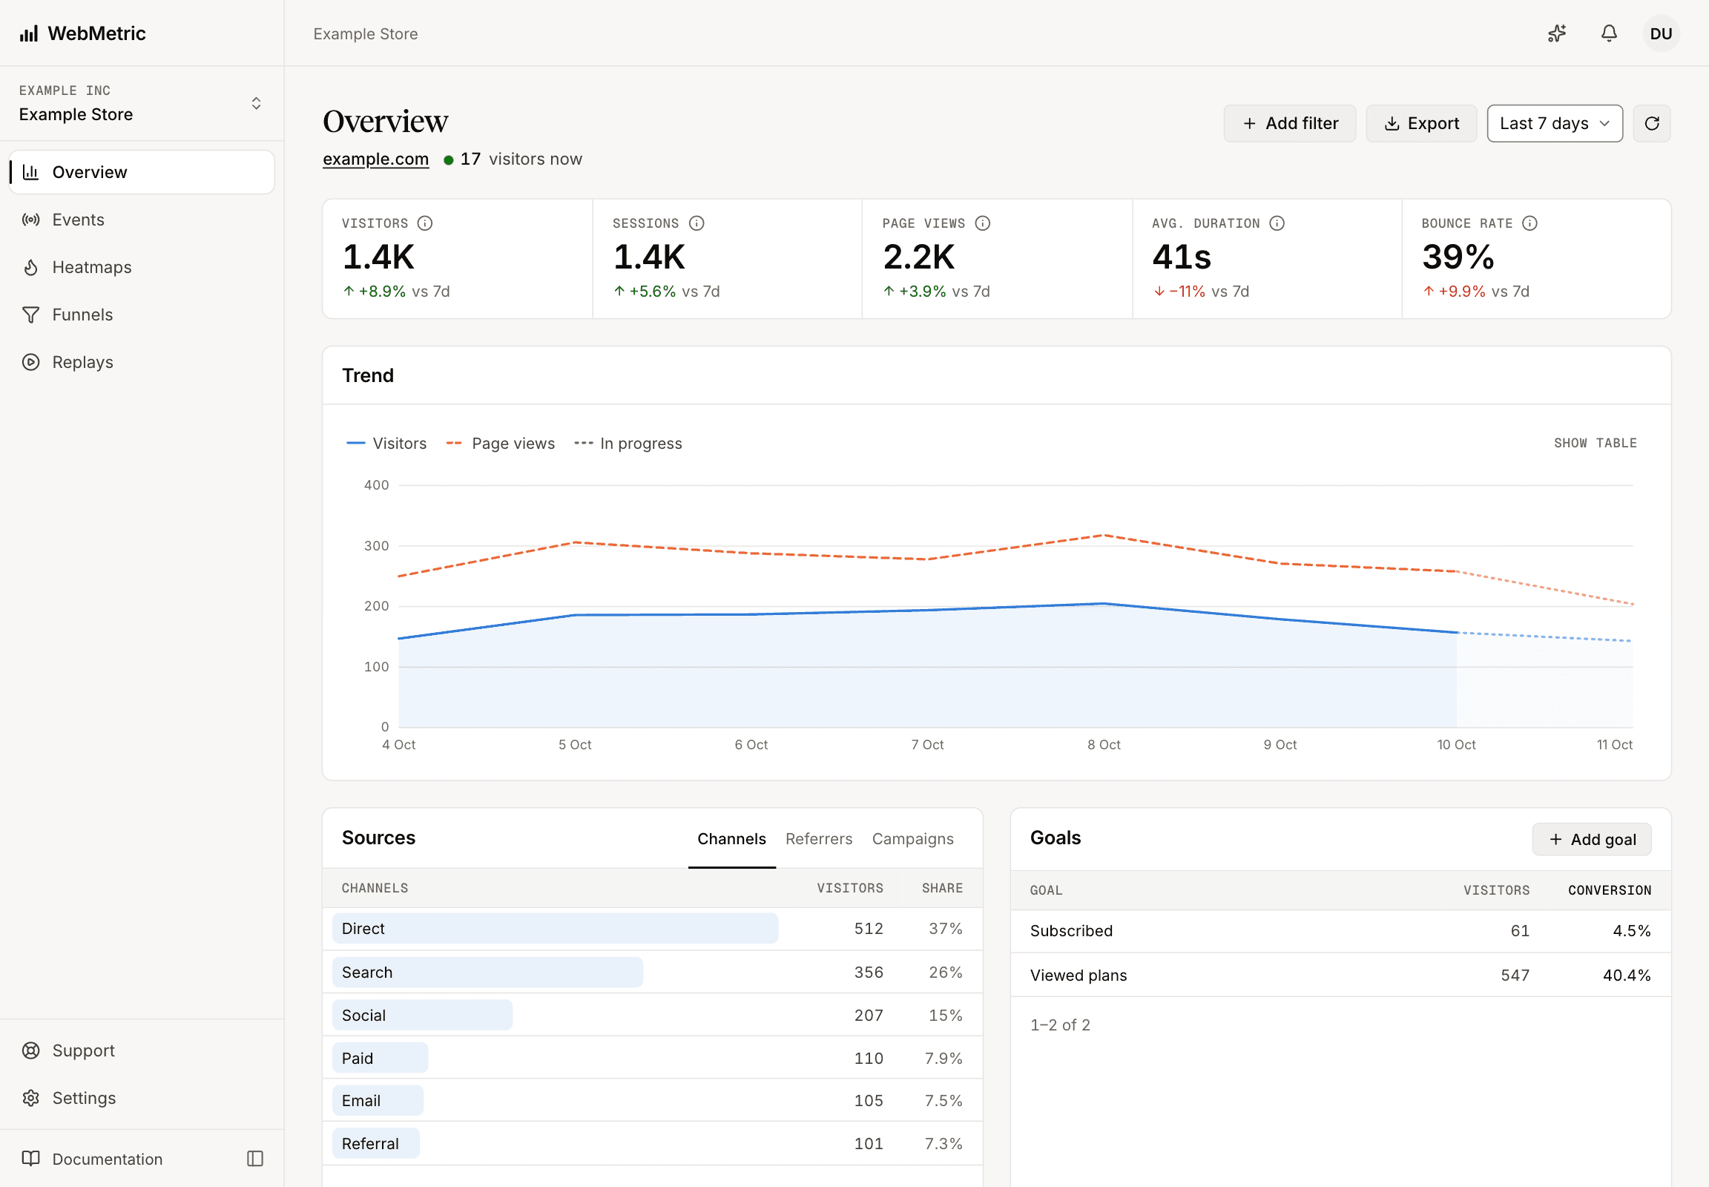The width and height of the screenshot is (1709, 1187).
Task: Click the Subscribed goal row
Action: click(x=1340, y=930)
